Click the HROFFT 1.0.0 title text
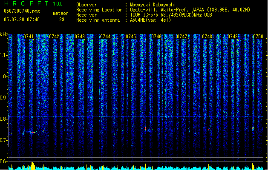 click(x=33, y=3)
